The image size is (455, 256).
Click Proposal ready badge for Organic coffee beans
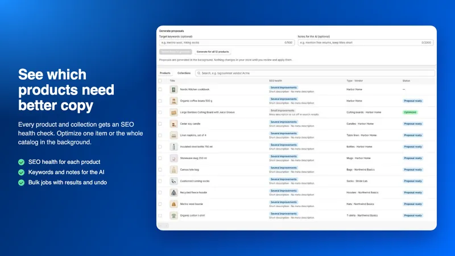pyautogui.click(x=413, y=101)
